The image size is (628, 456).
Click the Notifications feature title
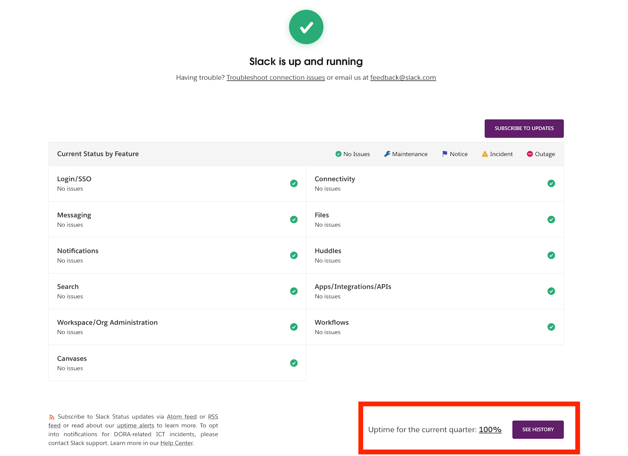(x=78, y=251)
